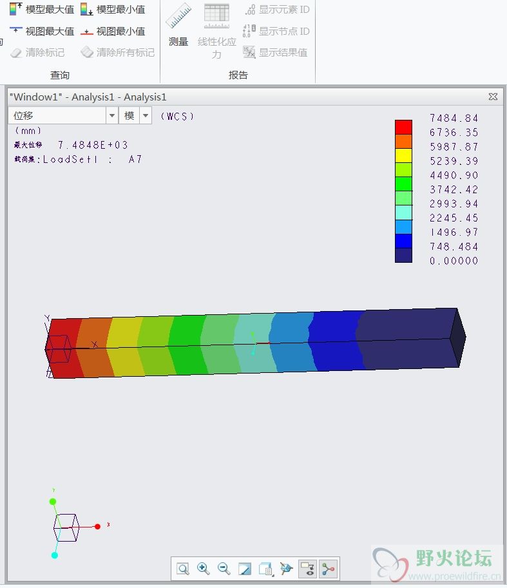The width and height of the screenshot is (507, 588).
Task: Click the red legend color swatch
Action: click(x=403, y=127)
